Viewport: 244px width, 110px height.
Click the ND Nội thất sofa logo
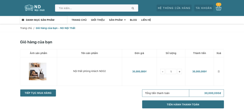[35, 8]
